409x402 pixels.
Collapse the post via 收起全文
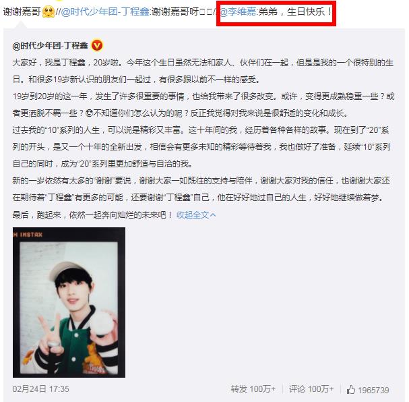(193, 215)
